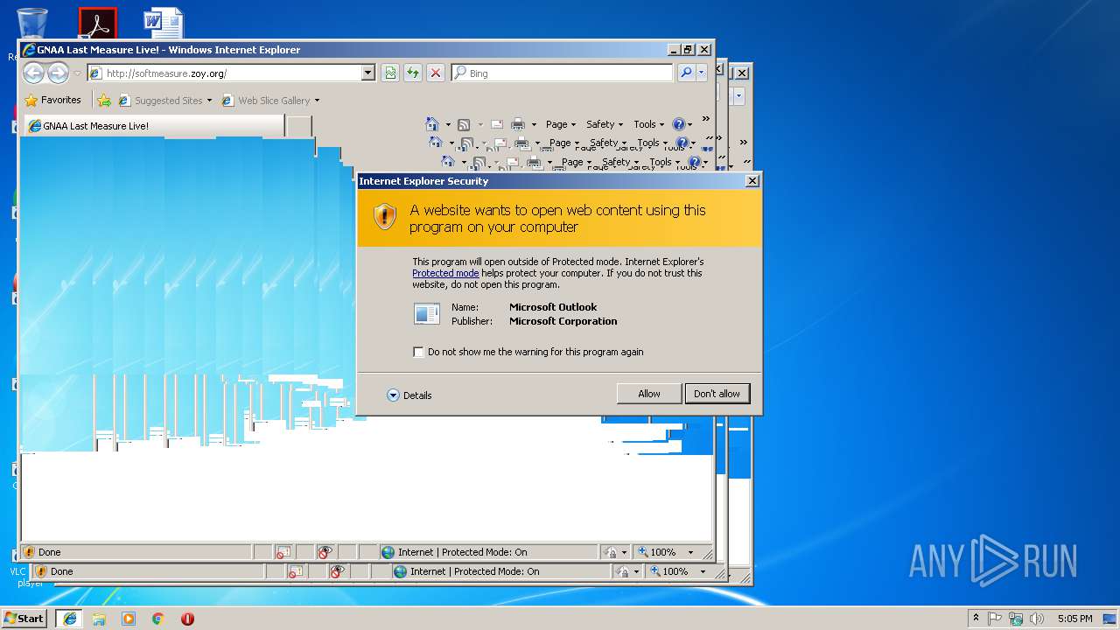Click Bing search magnifier button

[x=687, y=73]
